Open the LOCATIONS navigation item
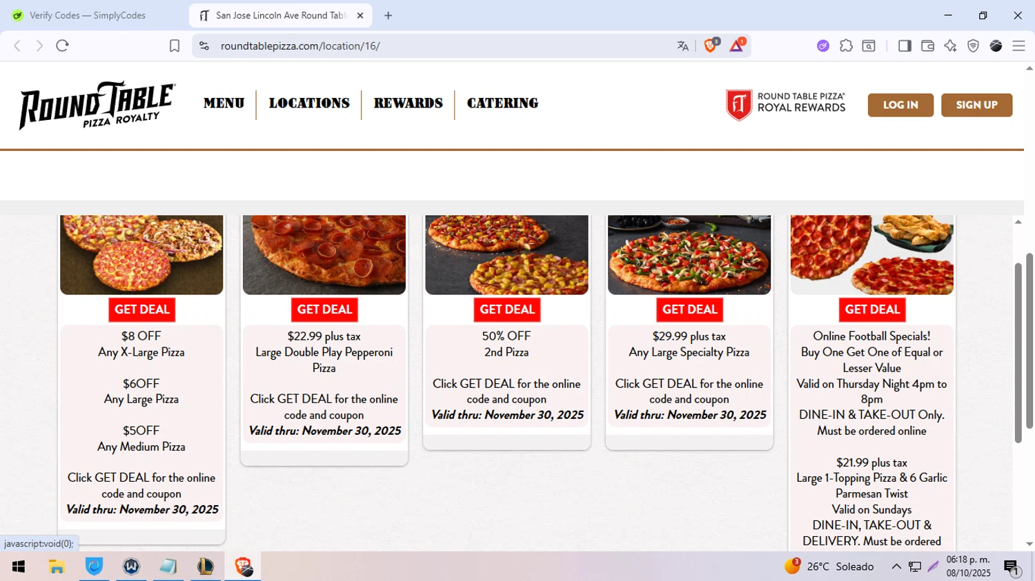This screenshot has width=1035, height=581. [x=309, y=103]
